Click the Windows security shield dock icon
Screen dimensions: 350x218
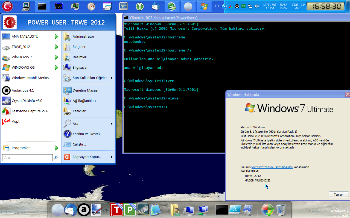(x=268, y=210)
